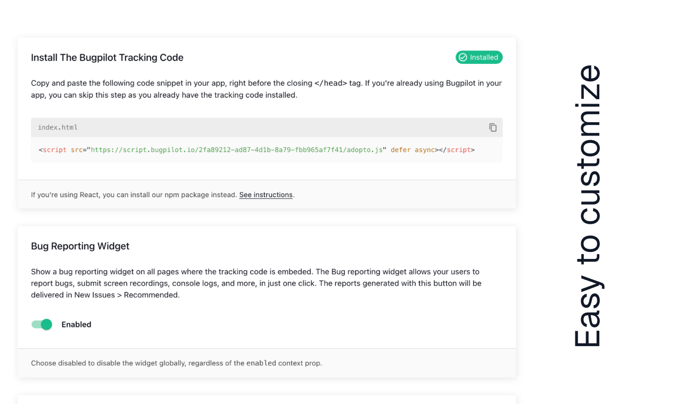Click the green Installed status badge
The image size is (676, 404).
tap(479, 57)
